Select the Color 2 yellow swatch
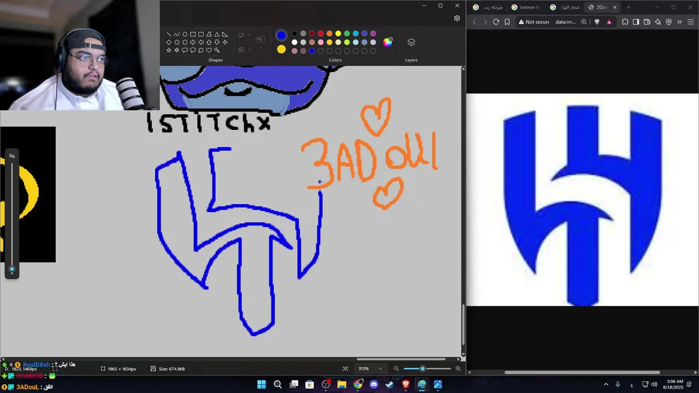 (281, 50)
